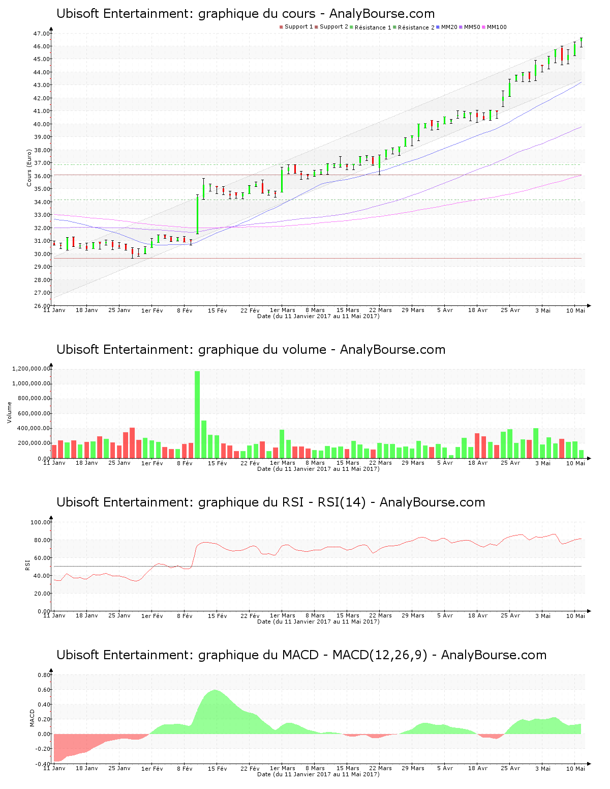610x789 pixels.
Task: Click the MM100 pink legend swatch
Action: pyautogui.click(x=484, y=27)
